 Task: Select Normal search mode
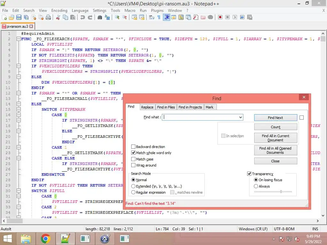pyautogui.click(x=133, y=180)
